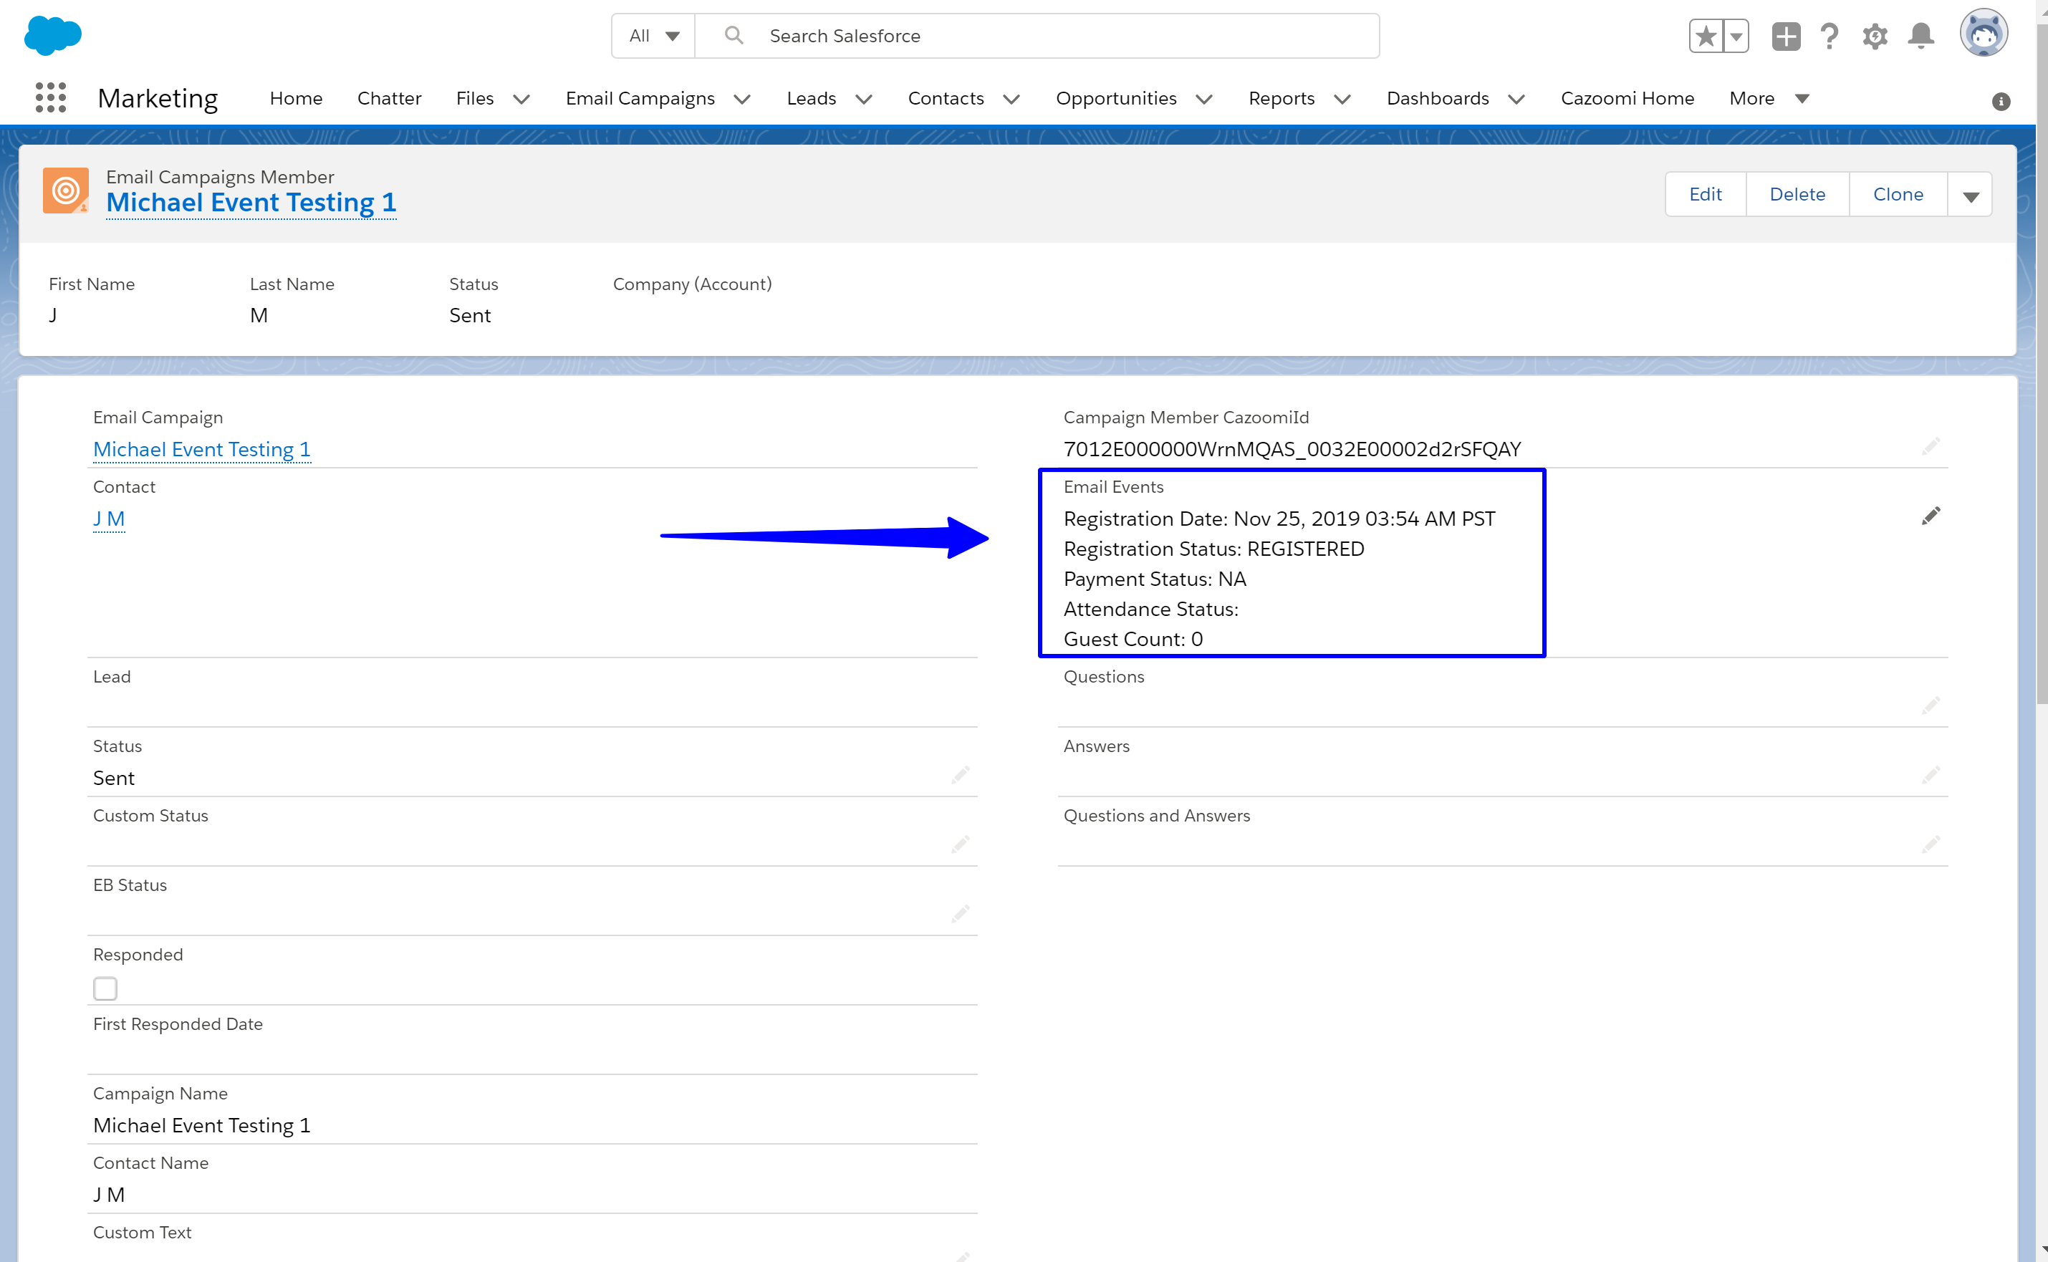Open the favorites list dropdown arrow
Screen dimensions: 2048x1262
click(x=1736, y=36)
